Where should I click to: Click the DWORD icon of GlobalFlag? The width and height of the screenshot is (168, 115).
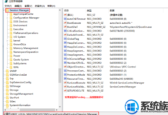65,39
